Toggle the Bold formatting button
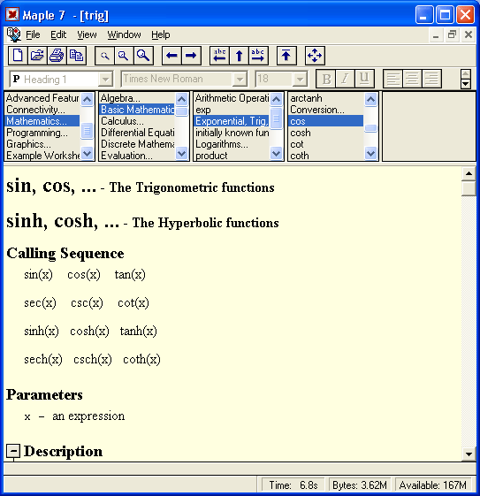480x496 pixels. [x=326, y=79]
